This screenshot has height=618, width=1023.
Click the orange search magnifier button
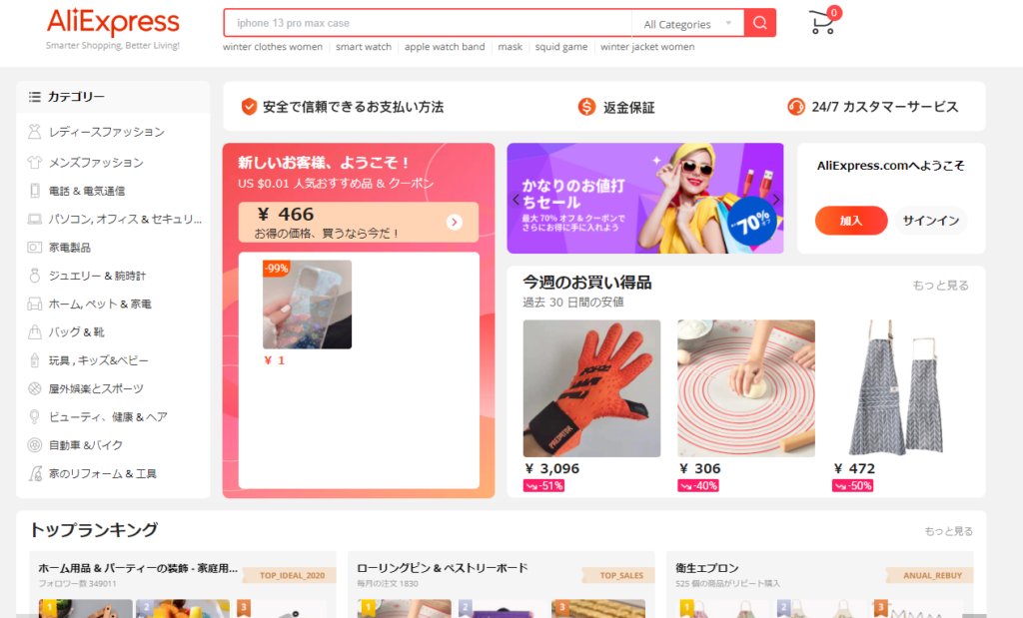pos(759,23)
